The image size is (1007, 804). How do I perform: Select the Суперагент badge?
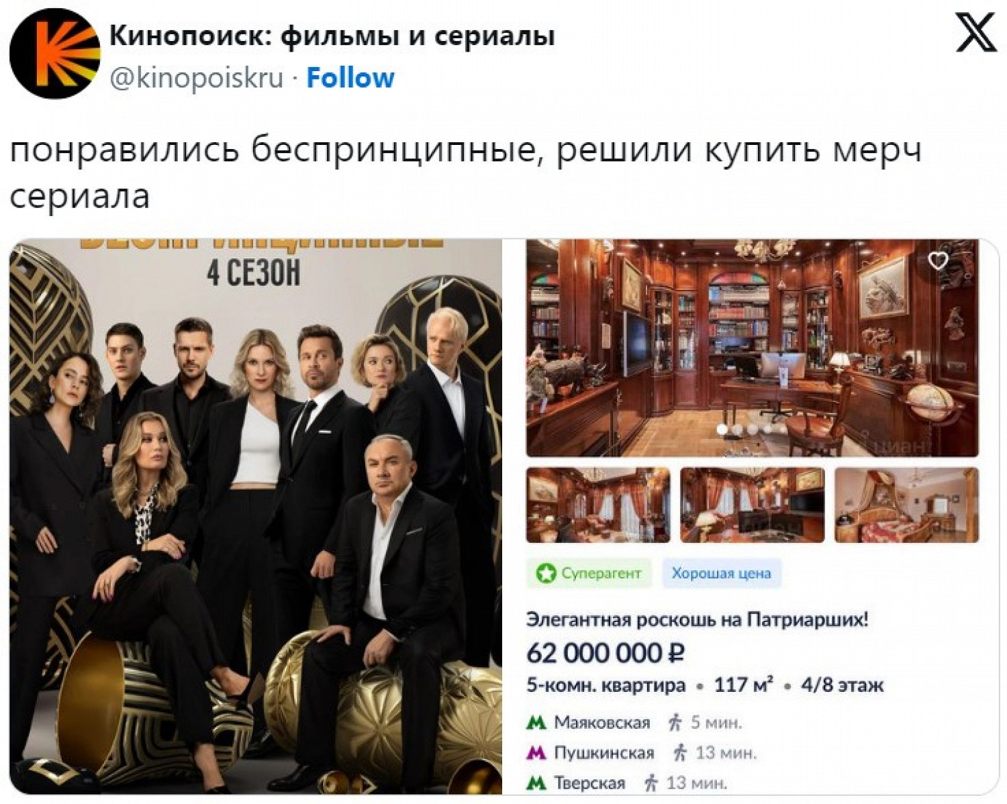[589, 573]
